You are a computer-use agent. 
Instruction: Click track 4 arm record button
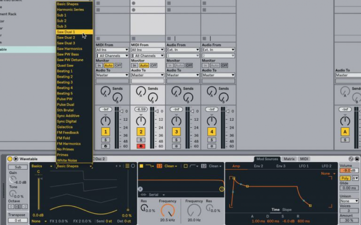212,146
